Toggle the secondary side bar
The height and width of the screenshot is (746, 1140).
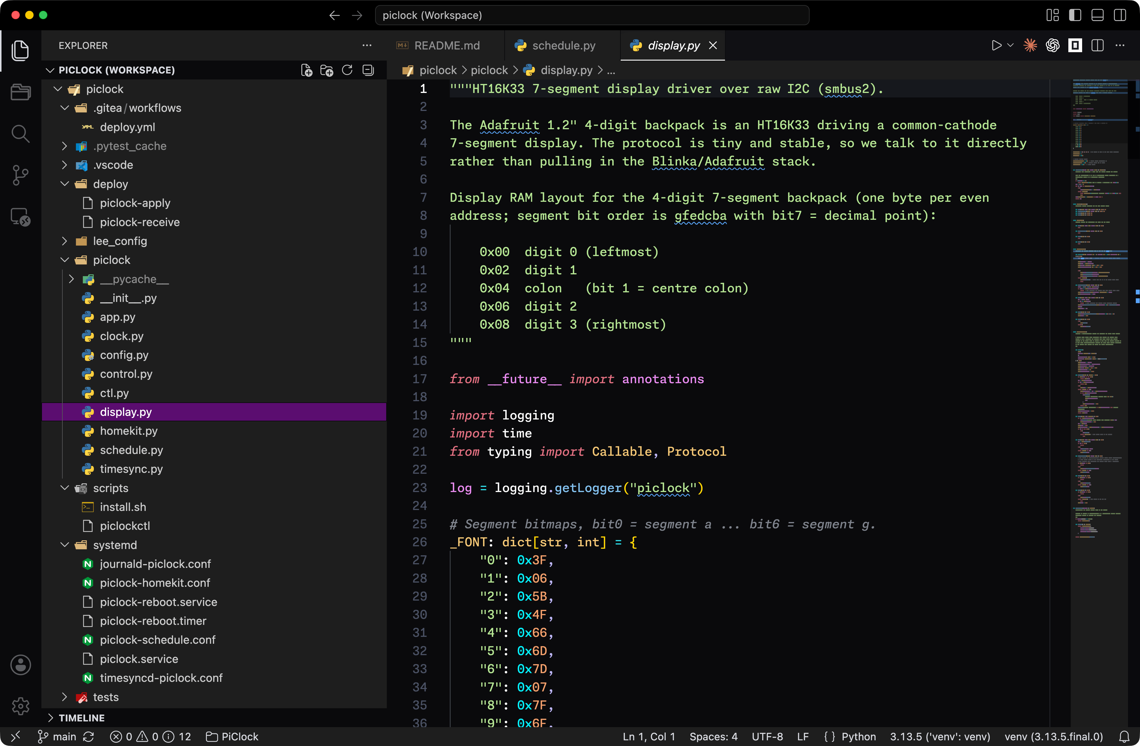click(1120, 15)
